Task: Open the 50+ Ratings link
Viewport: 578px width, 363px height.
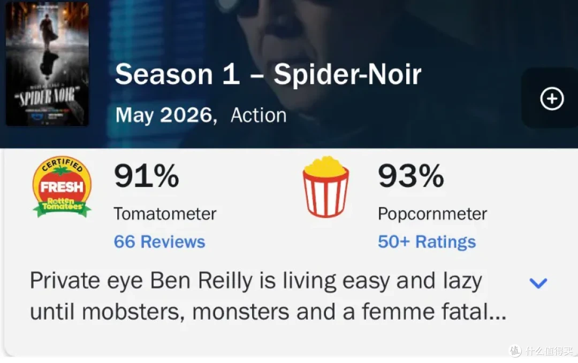Action: (427, 242)
